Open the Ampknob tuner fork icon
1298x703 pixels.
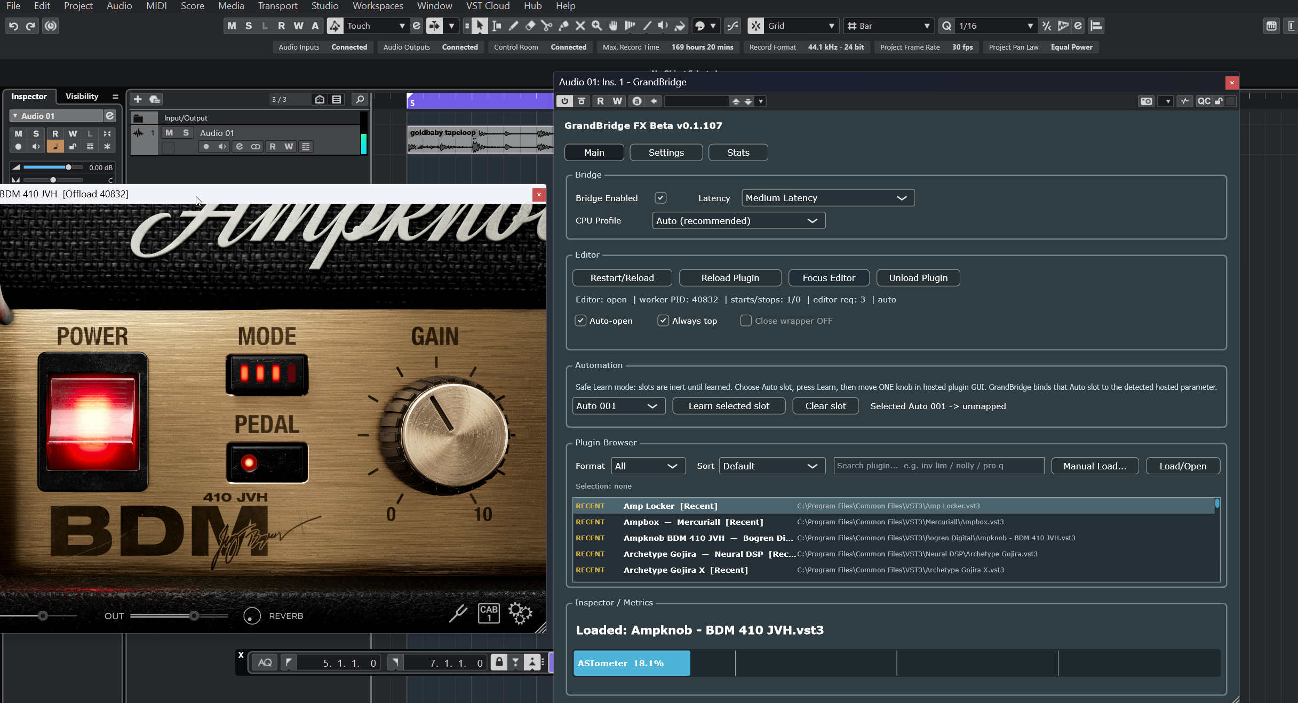point(458,613)
